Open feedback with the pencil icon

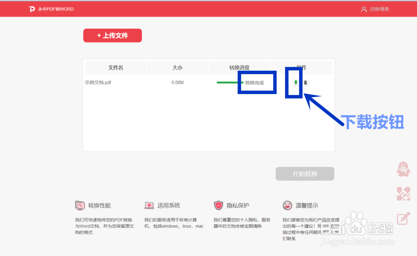coord(403,219)
